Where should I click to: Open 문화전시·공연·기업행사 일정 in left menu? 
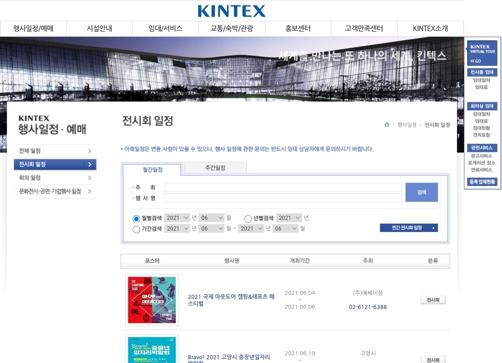pos(55,191)
